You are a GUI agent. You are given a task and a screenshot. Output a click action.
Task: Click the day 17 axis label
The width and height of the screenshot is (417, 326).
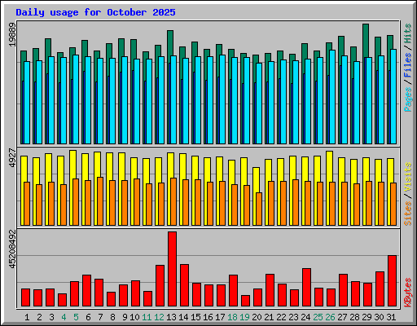(220, 317)
